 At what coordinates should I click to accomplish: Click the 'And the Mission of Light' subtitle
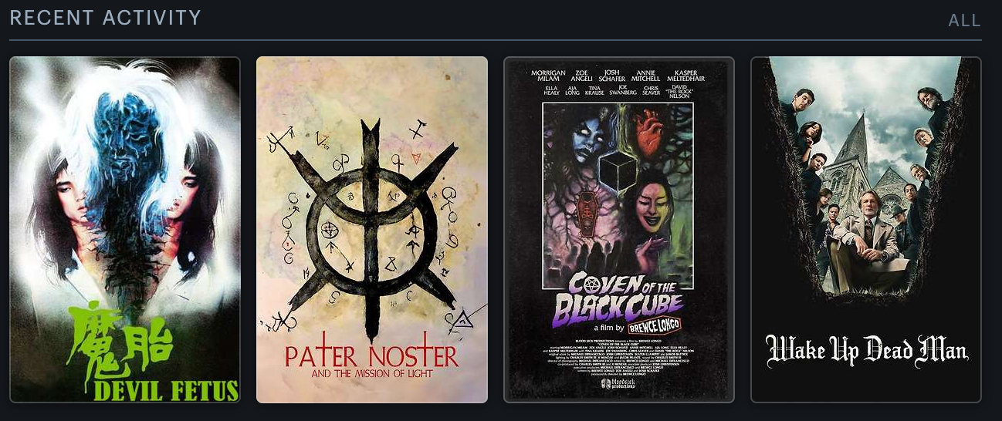[372, 375]
